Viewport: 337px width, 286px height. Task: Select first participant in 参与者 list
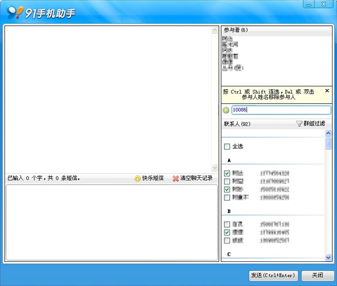[227, 39]
